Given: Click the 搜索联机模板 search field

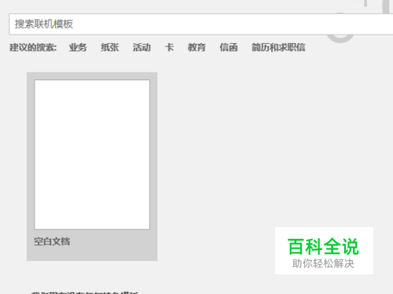Looking at the screenshot, I should pos(201,24).
